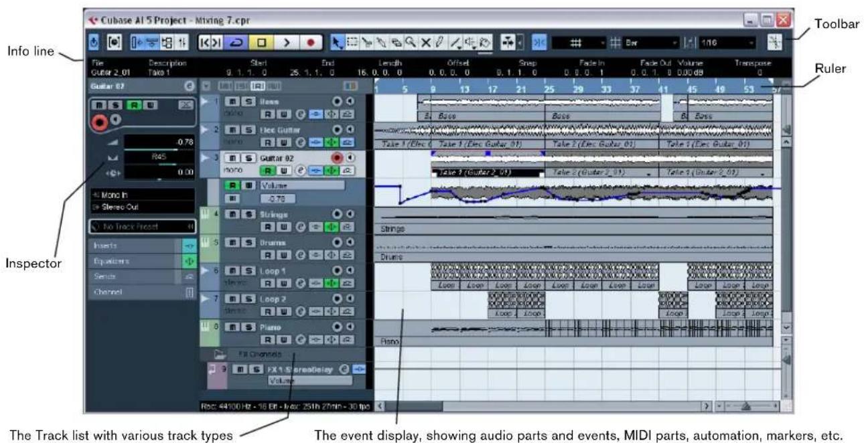This screenshot has width=864, height=443.
Task: Click the sends state button on Piano track
Action: 348,339
